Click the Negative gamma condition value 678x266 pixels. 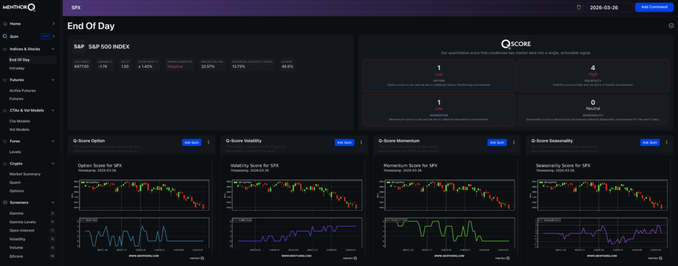[x=175, y=67]
